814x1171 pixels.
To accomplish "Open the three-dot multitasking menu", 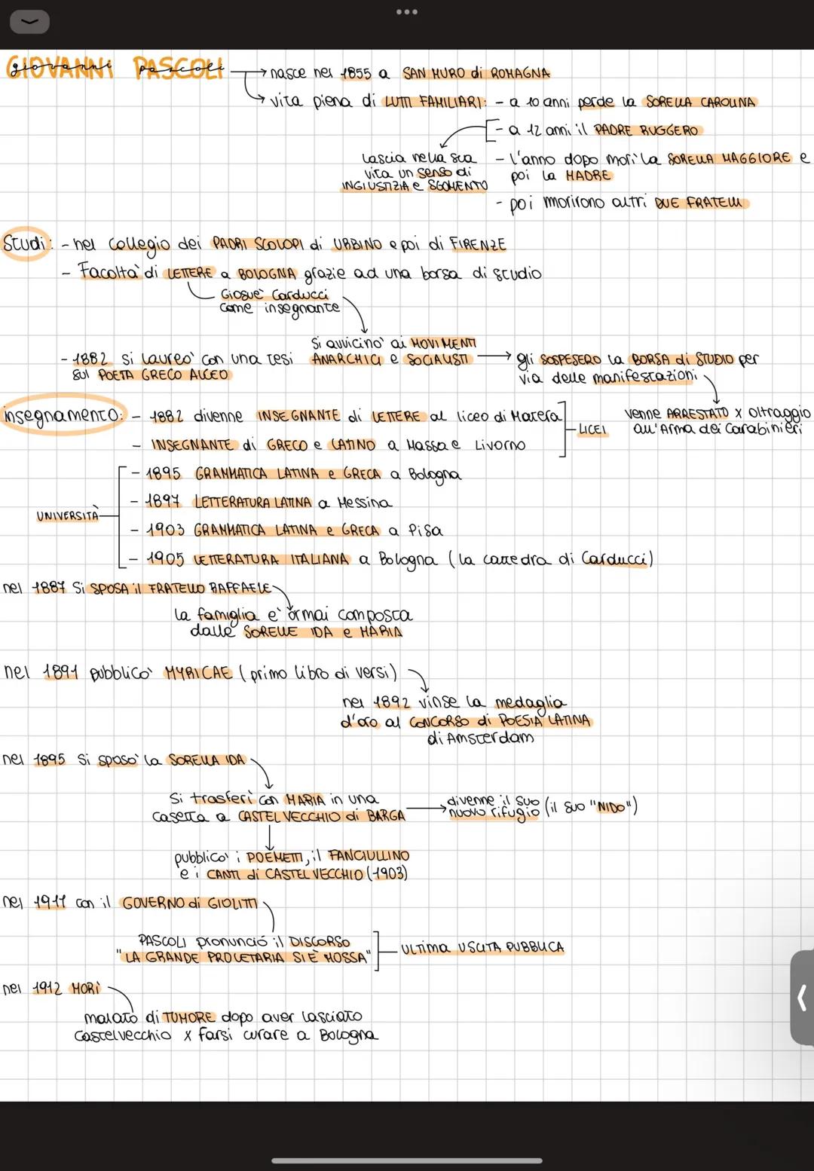I will pyautogui.click(x=407, y=12).
